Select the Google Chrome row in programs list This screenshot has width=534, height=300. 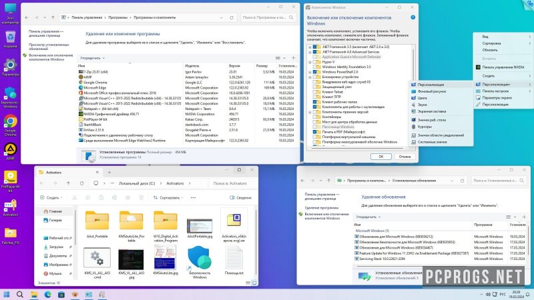click(186, 82)
